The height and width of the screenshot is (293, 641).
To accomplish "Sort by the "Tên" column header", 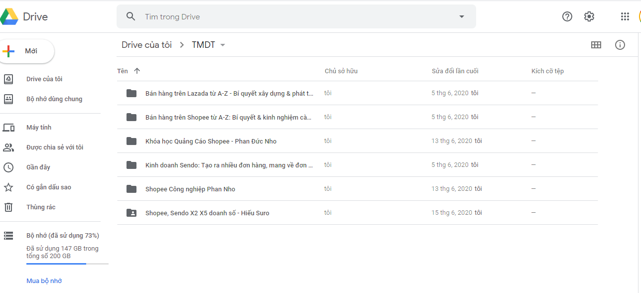I will (123, 71).
